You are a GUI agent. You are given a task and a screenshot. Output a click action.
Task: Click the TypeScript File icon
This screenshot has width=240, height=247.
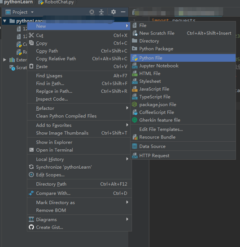pos(135,97)
